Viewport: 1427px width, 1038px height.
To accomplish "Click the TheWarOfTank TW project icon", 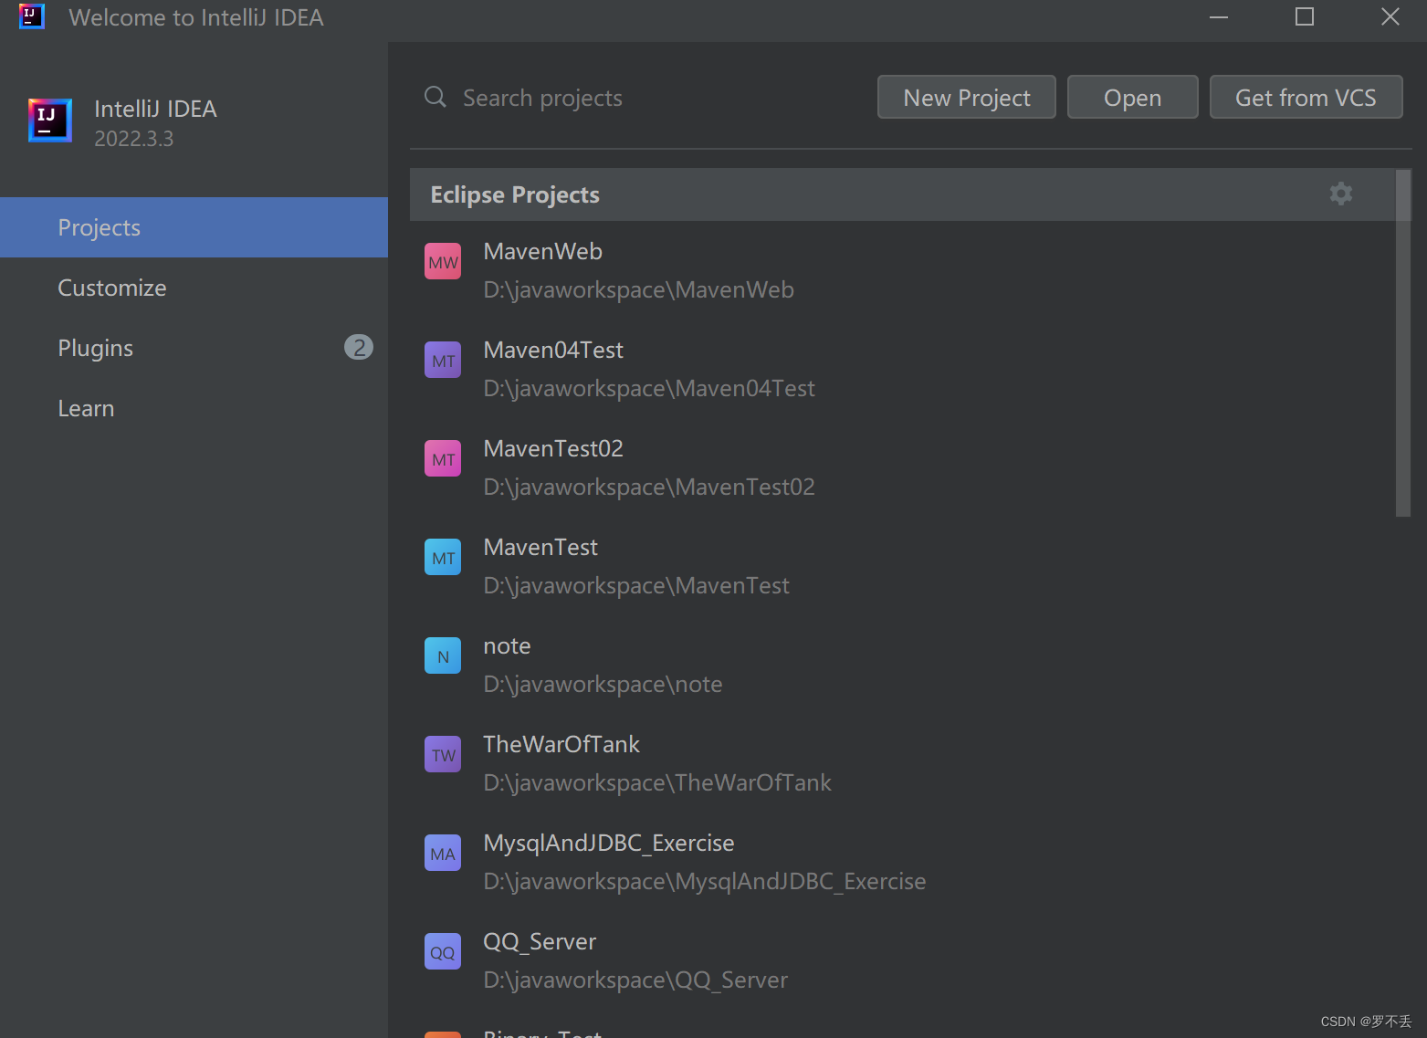I will point(443,755).
